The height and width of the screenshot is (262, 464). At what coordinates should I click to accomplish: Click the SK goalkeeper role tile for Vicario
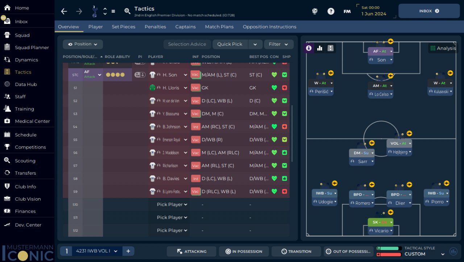pyautogui.click(x=380, y=222)
